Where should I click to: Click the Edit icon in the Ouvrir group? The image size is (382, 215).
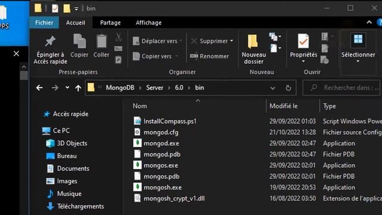pyautogui.click(x=325, y=48)
